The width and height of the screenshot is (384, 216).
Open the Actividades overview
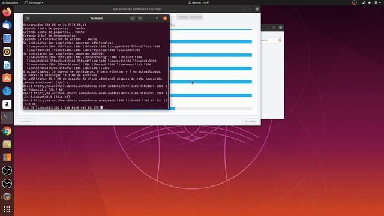(10, 2)
